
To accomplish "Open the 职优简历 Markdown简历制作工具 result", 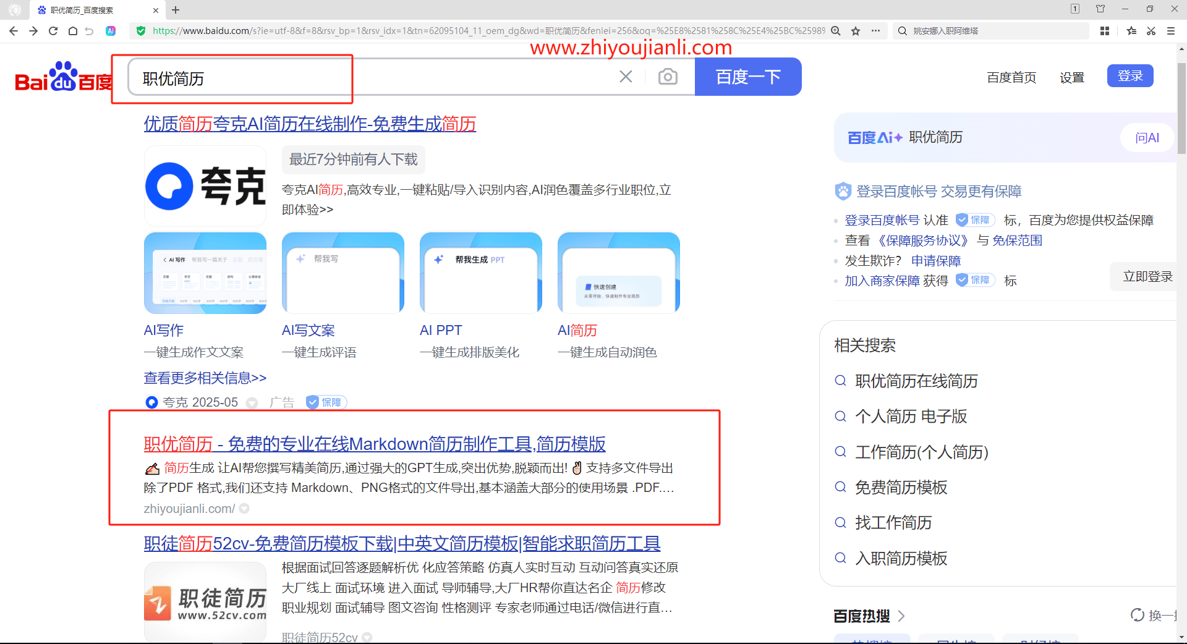I will point(375,444).
